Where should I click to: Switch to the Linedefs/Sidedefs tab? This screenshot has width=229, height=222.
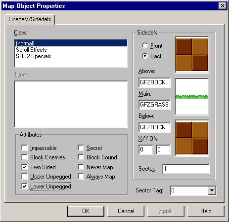pos(30,19)
